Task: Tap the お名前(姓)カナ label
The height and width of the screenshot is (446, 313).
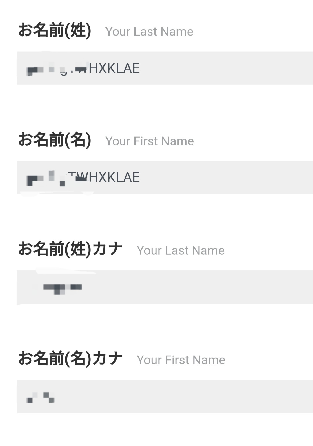Action: click(x=70, y=249)
